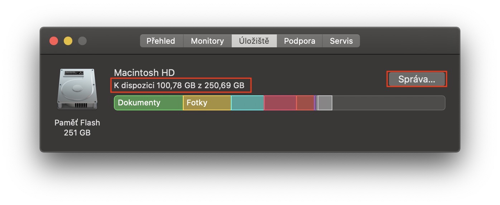Switch to the Monitory tab
The height and width of the screenshot is (205, 500).
207,41
